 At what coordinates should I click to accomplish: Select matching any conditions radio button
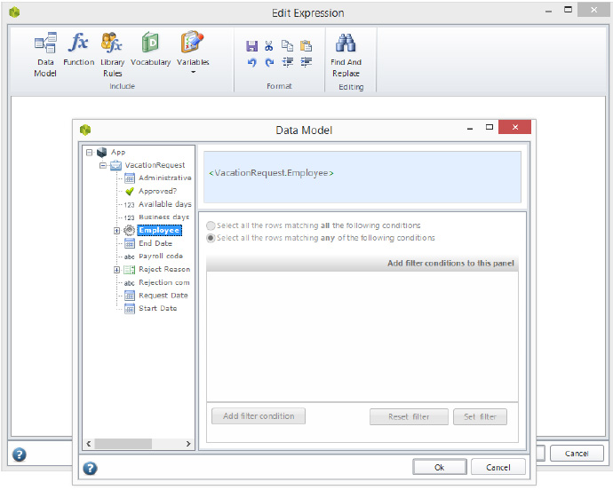(x=211, y=238)
